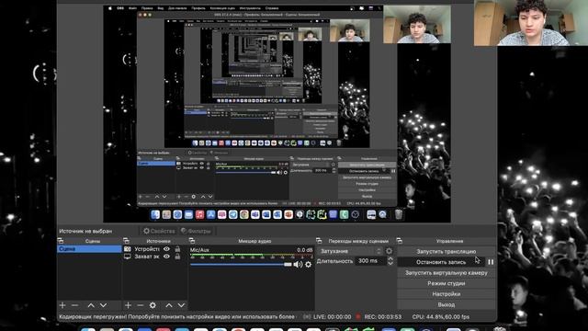The height and width of the screenshot is (331, 588).
Task: Open the Коллекция сцен menu in the previewed bar
Action: pyautogui.click(x=222, y=8)
